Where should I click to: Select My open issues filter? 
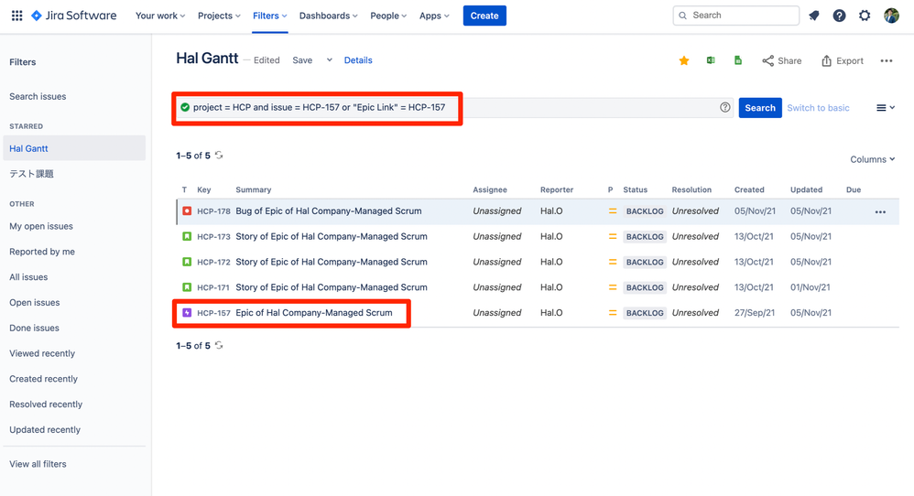coord(41,226)
